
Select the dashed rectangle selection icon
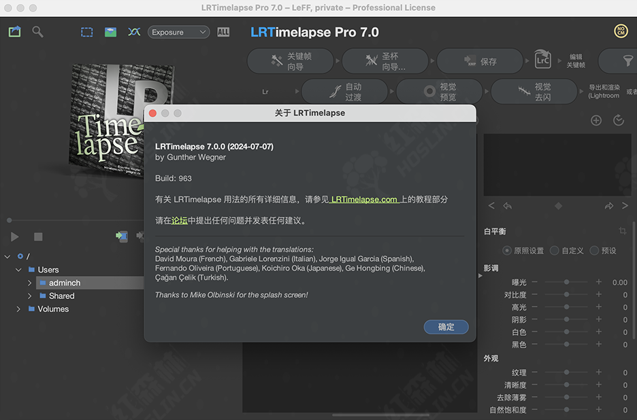click(x=87, y=32)
